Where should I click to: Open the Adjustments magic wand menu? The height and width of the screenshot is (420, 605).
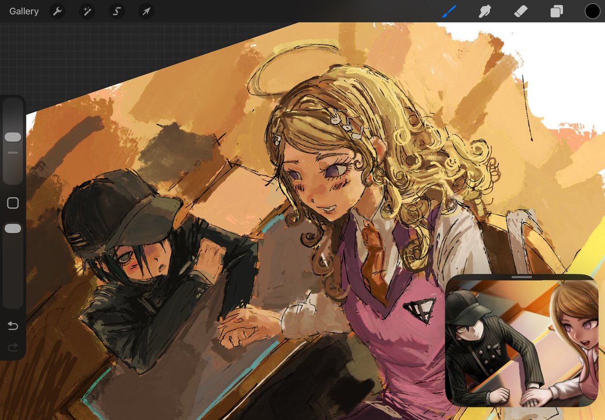pos(87,11)
